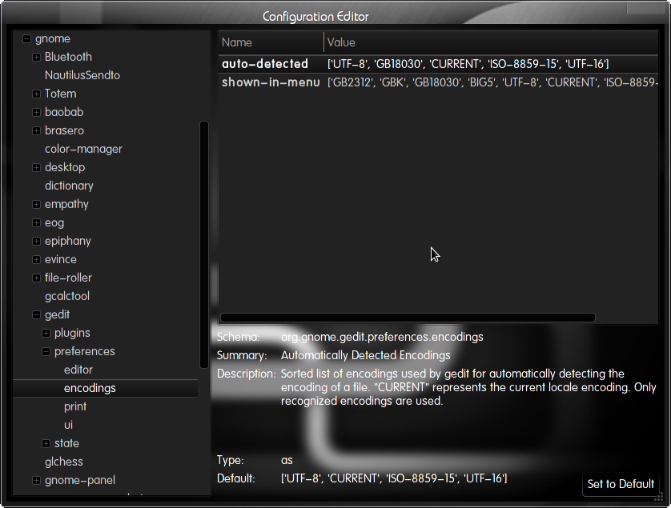Expand the plugins node under gedit

coord(46,333)
